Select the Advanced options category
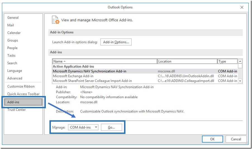Image resolution: width=252 pixels, height=149 pixels. [15, 78]
